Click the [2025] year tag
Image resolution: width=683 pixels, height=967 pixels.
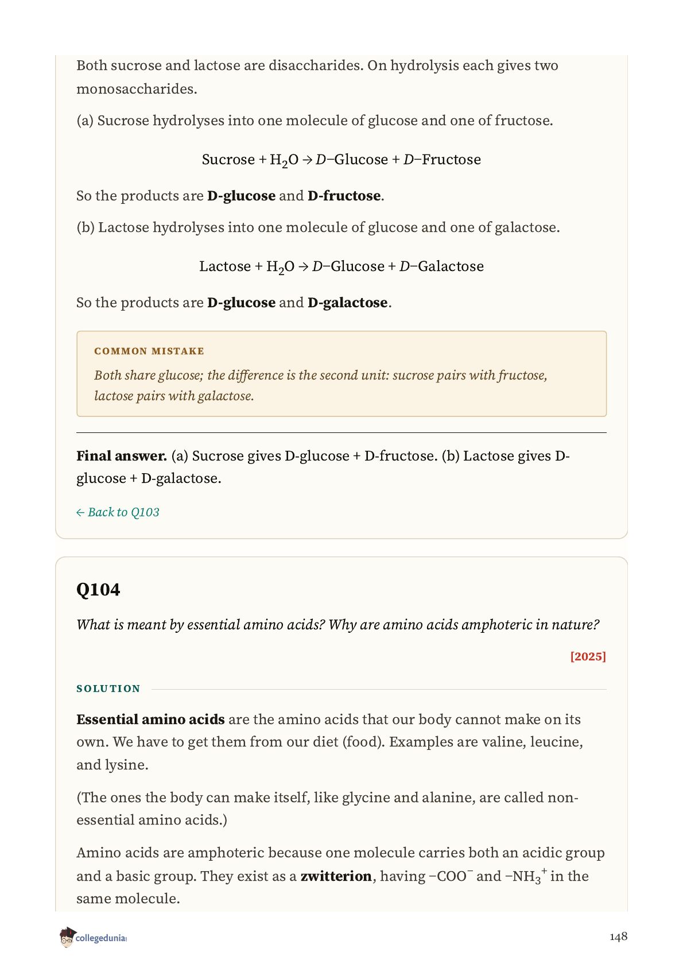tap(588, 656)
